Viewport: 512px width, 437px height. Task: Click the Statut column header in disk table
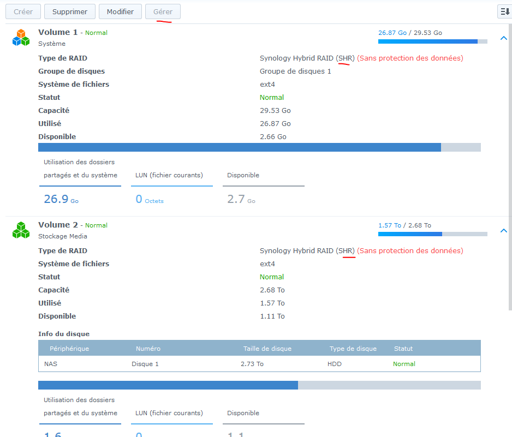tap(403, 349)
